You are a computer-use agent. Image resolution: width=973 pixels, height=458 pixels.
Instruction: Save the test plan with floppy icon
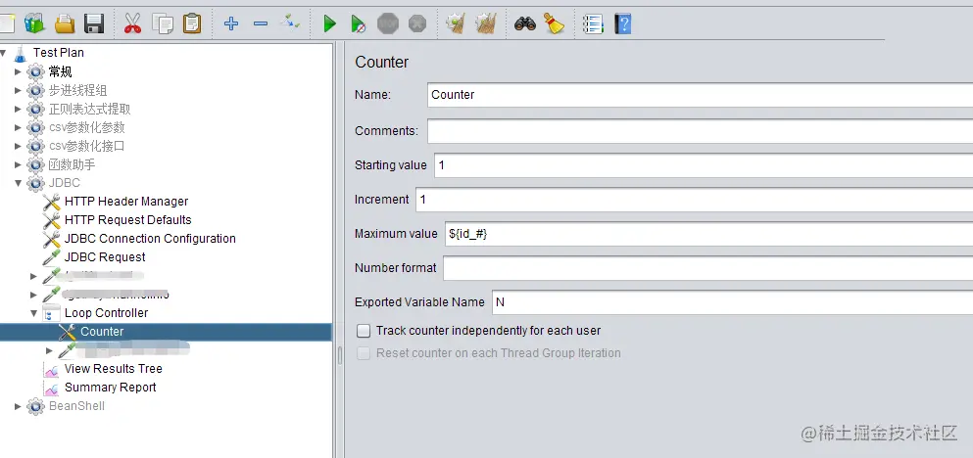coord(94,23)
